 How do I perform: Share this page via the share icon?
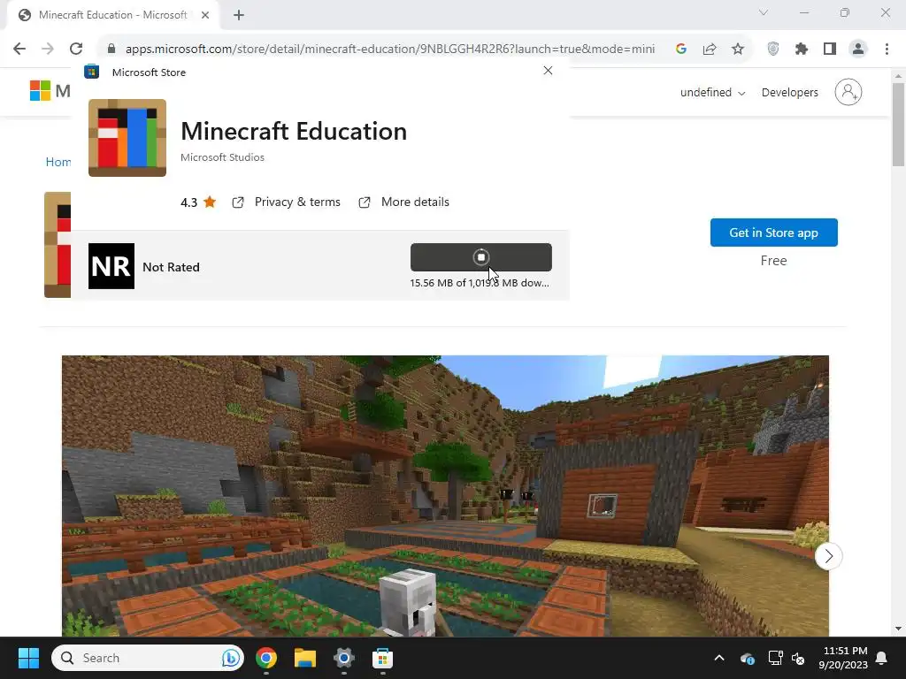pyautogui.click(x=709, y=49)
